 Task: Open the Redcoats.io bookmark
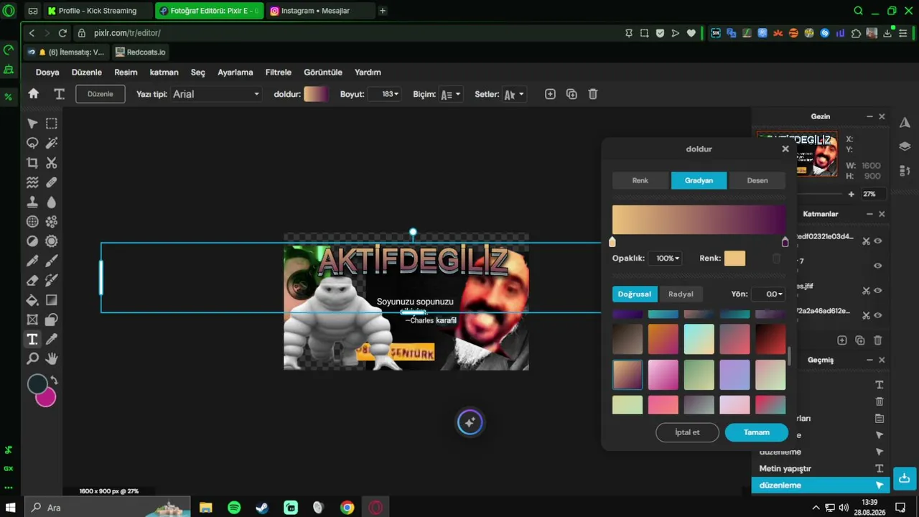[x=141, y=52]
